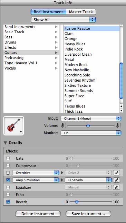Open the Amp Simulation effect type dropdown
Screen dimensions: 126x223
point(36,180)
